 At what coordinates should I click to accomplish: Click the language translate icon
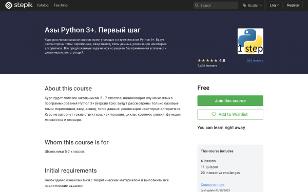click(x=244, y=5)
